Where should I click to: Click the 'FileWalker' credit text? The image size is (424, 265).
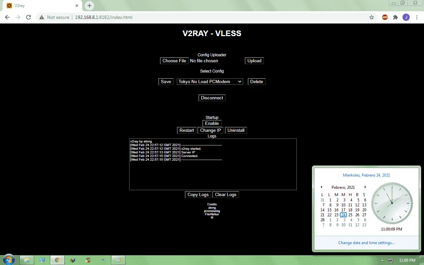212,214
